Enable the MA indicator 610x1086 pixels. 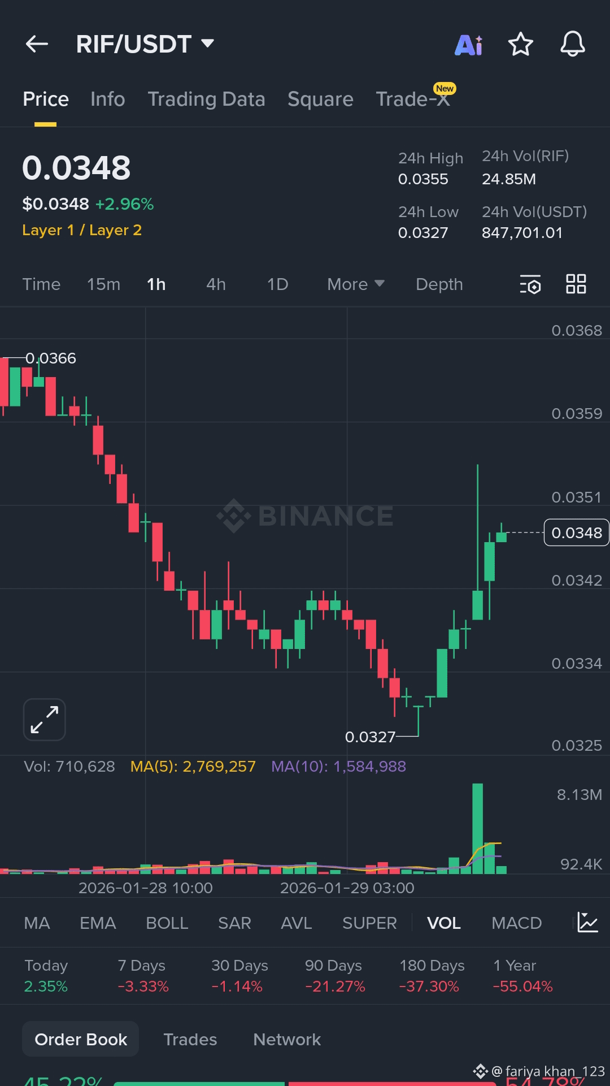[37, 923]
